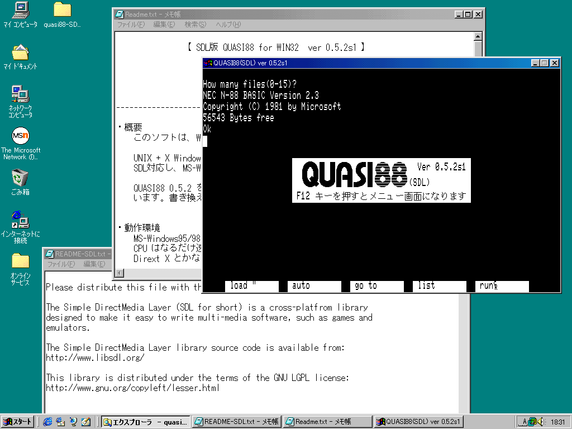572x429 pixels.
Task: Click the IME input mode tray icon
Action: tap(524, 422)
